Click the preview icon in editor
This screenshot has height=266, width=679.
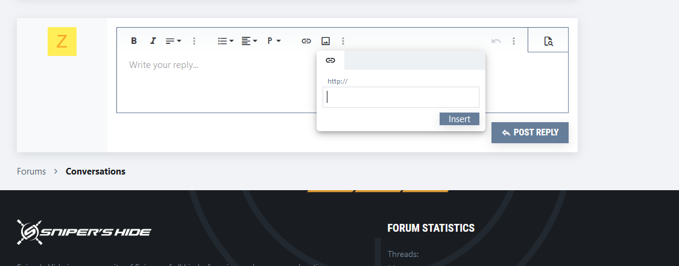click(548, 41)
